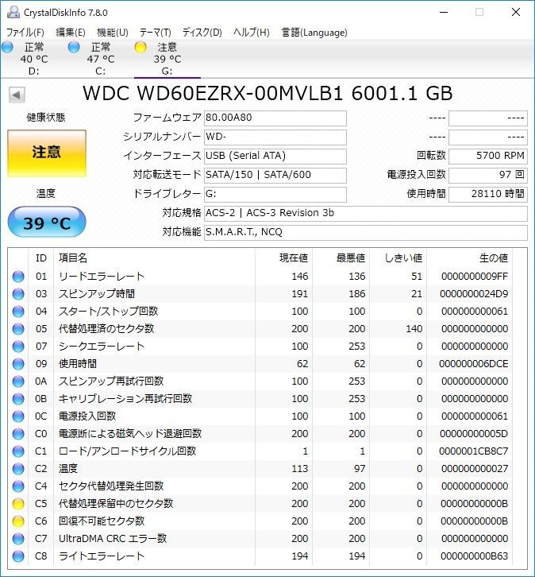This screenshot has height=577, width=535.
Task: Click status icon of 電源断による磁気ヘッド退避回数 row
Action: (18, 434)
